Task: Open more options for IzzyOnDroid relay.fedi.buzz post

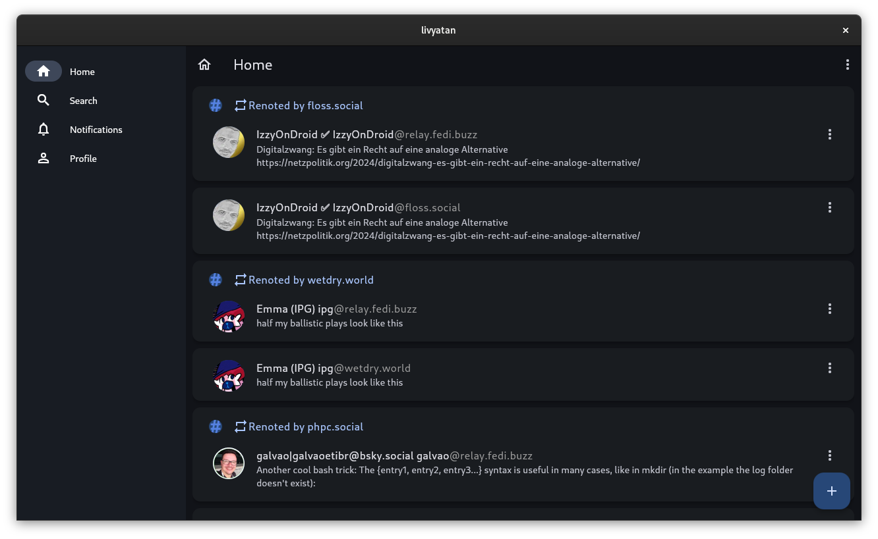Action: point(829,134)
